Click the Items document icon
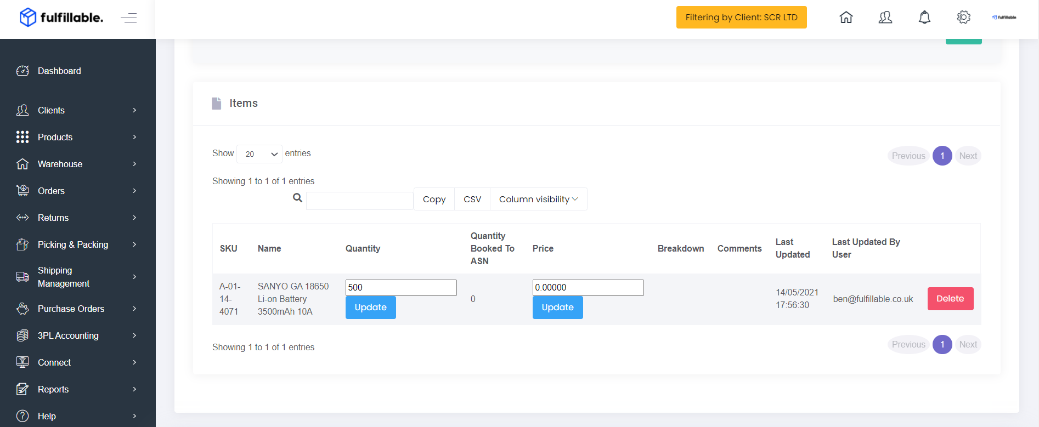 [x=217, y=104]
